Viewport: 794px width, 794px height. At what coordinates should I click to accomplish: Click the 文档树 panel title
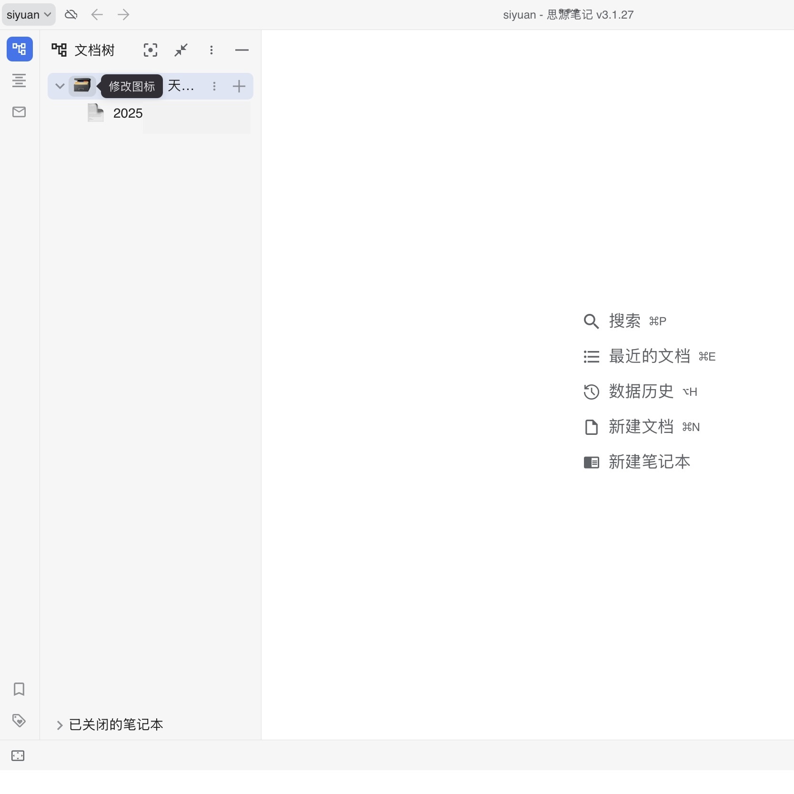pos(95,50)
